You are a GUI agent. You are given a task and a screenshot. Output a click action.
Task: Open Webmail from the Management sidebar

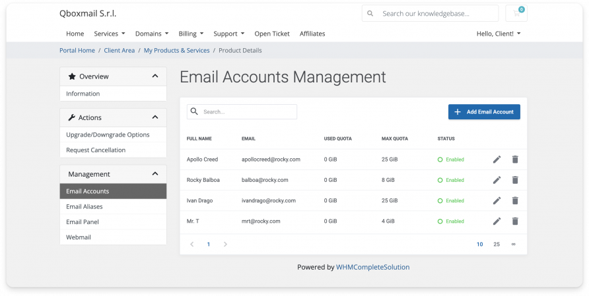[79, 237]
